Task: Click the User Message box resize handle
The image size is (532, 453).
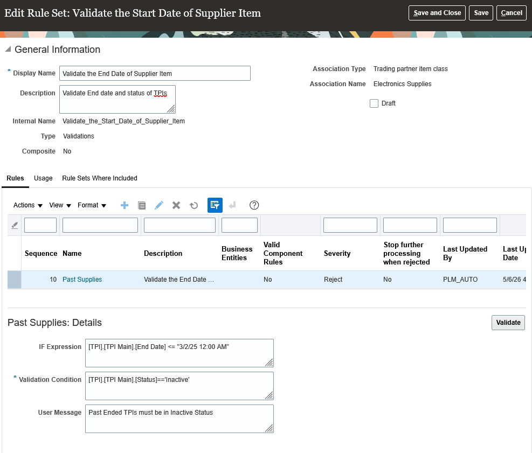Action: coord(269,428)
